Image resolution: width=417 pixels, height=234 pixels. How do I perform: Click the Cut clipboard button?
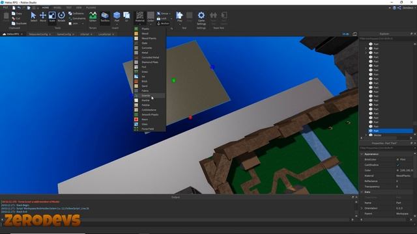coord(16,19)
